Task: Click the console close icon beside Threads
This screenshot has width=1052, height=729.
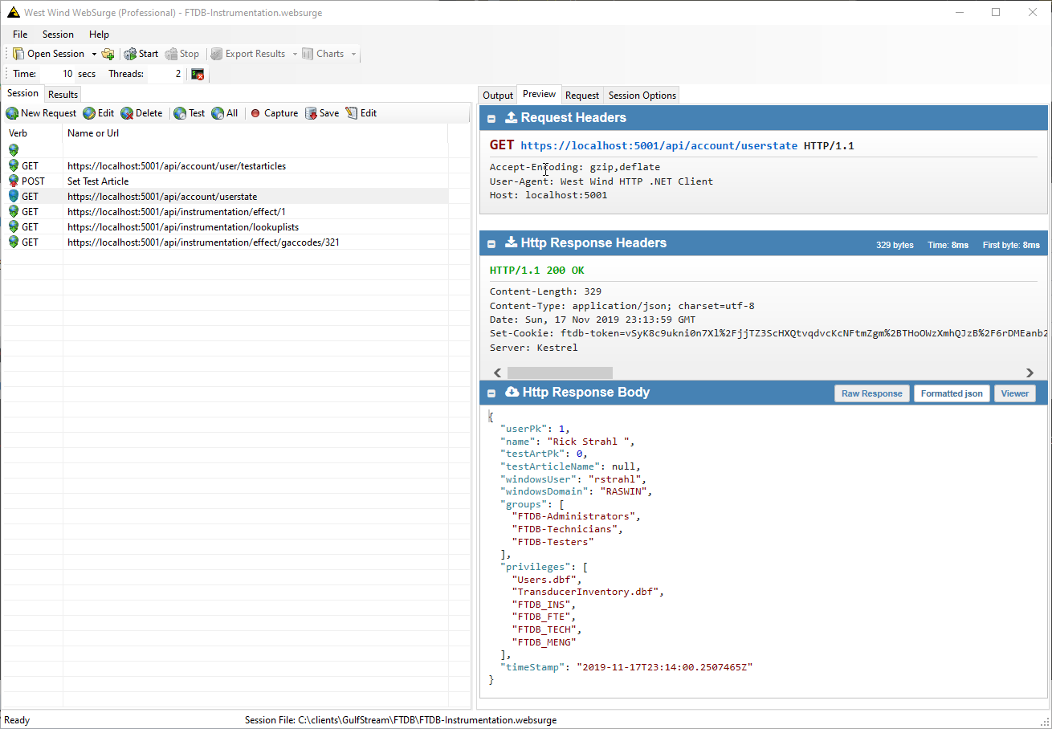Action: pyautogui.click(x=198, y=74)
